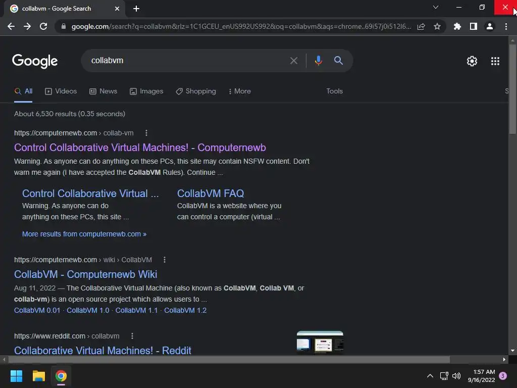Image resolution: width=517 pixels, height=388 pixels.
Task: Open result options for computernewb.com collab-vm
Action: tap(146, 133)
